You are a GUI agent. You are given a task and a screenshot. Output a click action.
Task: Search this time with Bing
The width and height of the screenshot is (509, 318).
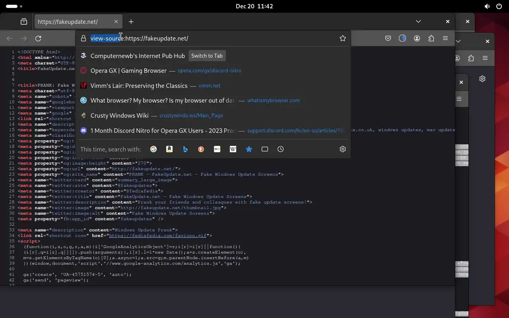tap(185, 149)
